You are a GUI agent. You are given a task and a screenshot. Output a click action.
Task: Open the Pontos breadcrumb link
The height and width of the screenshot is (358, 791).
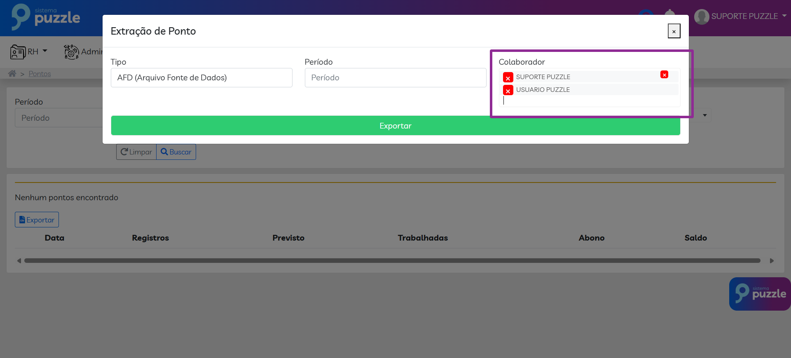tap(40, 74)
